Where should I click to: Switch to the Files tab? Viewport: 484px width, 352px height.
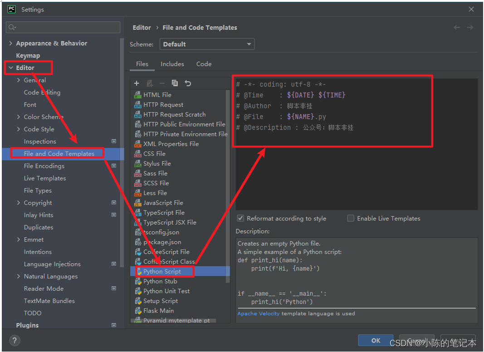[x=142, y=64]
